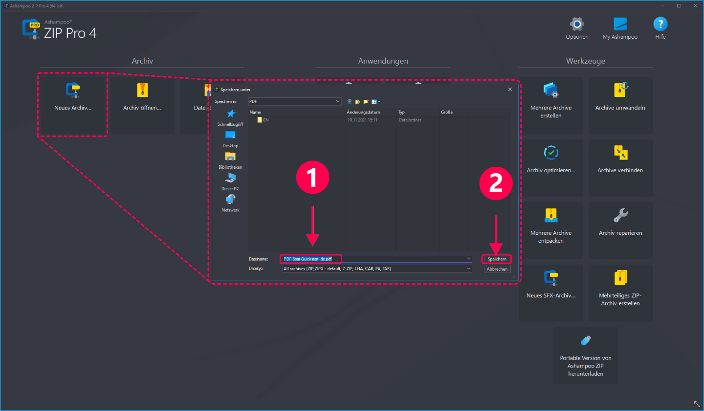Close the Speichern unter dialog
This screenshot has width=704, height=411.
pyautogui.click(x=510, y=90)
